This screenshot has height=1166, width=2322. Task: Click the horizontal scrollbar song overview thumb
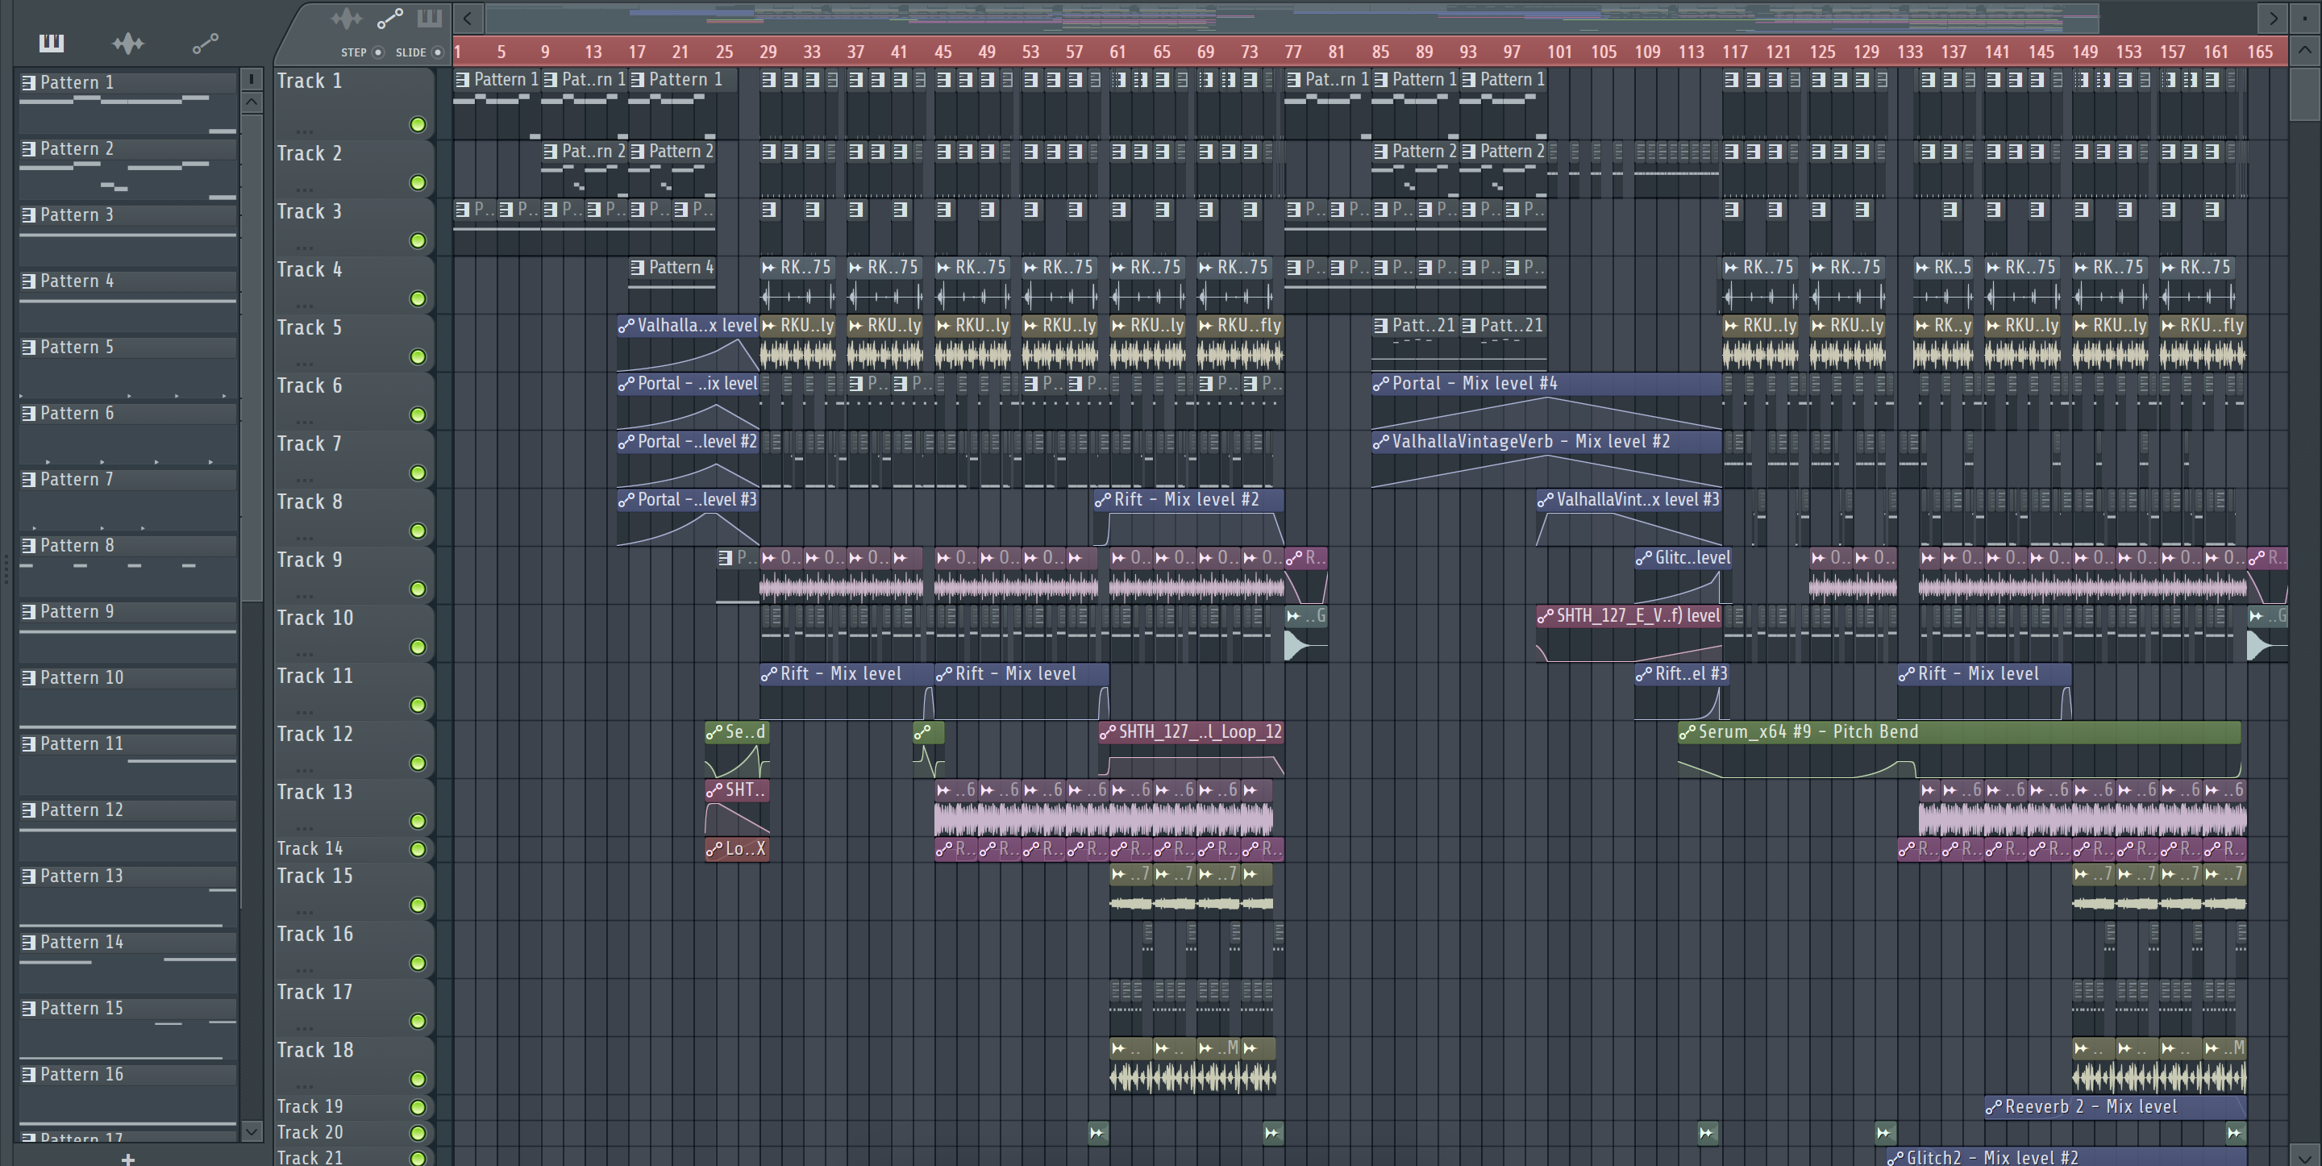pyautogui.click(x=1292, y=17)
